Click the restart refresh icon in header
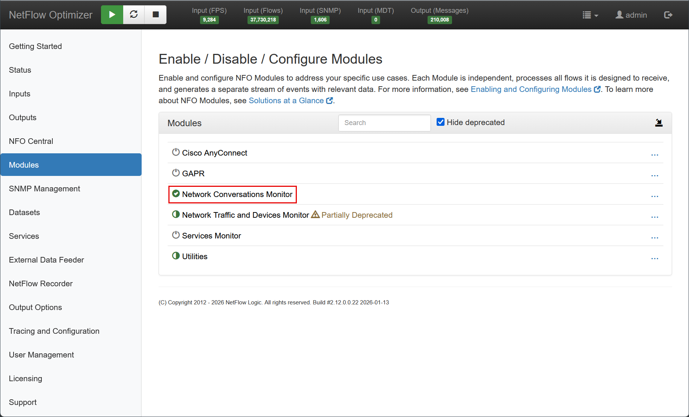 [x=134, y=15]
